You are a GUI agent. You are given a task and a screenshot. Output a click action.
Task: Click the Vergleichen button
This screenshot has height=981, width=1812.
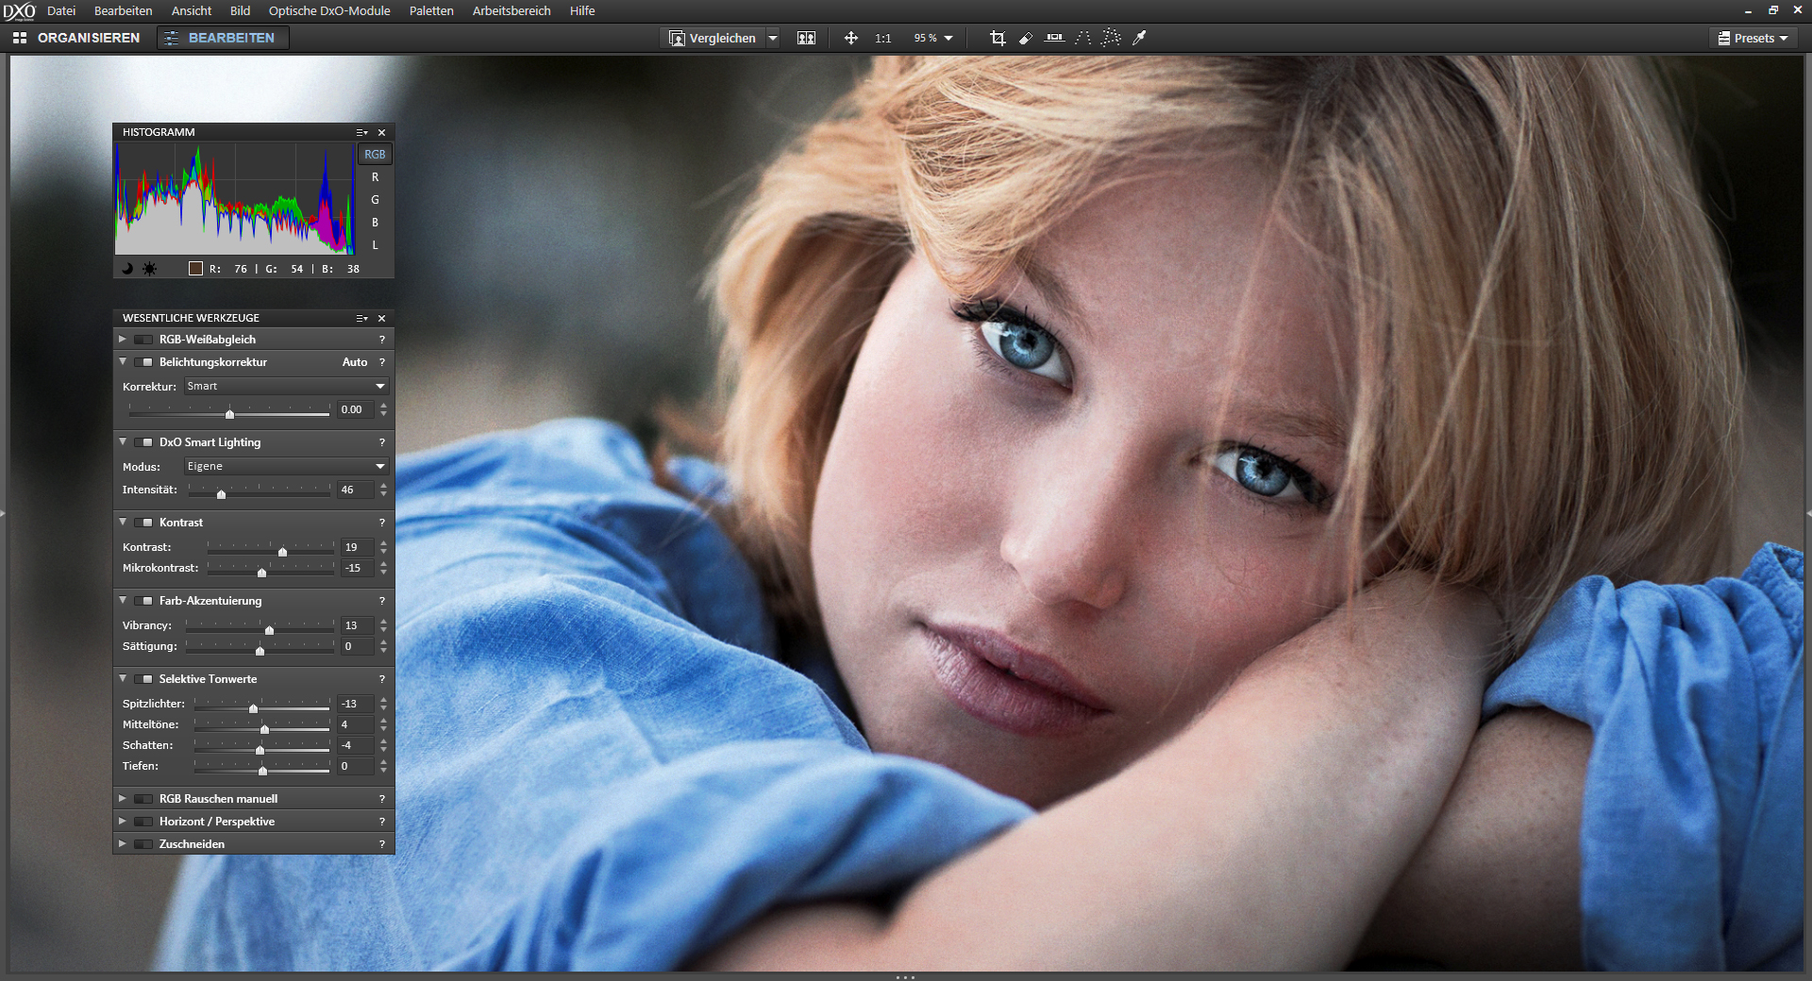click(713, 38)
